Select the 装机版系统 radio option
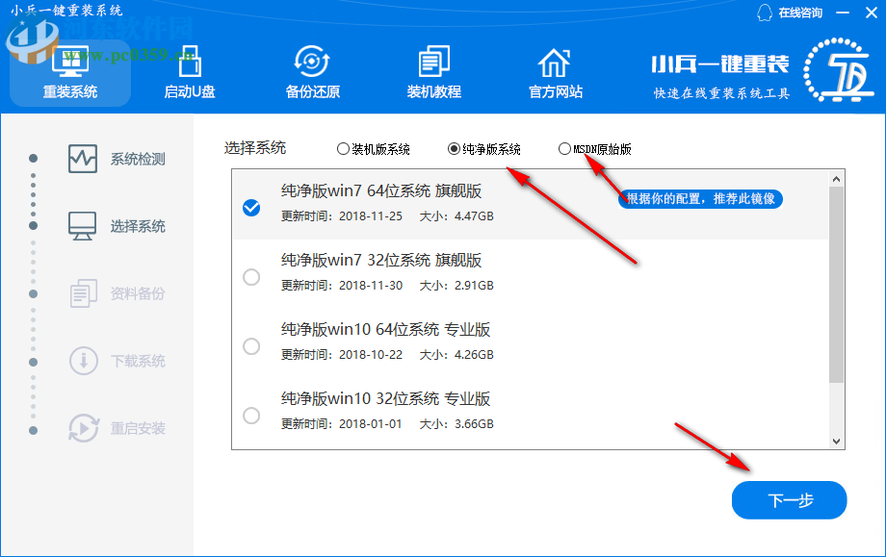 (344, 148)
